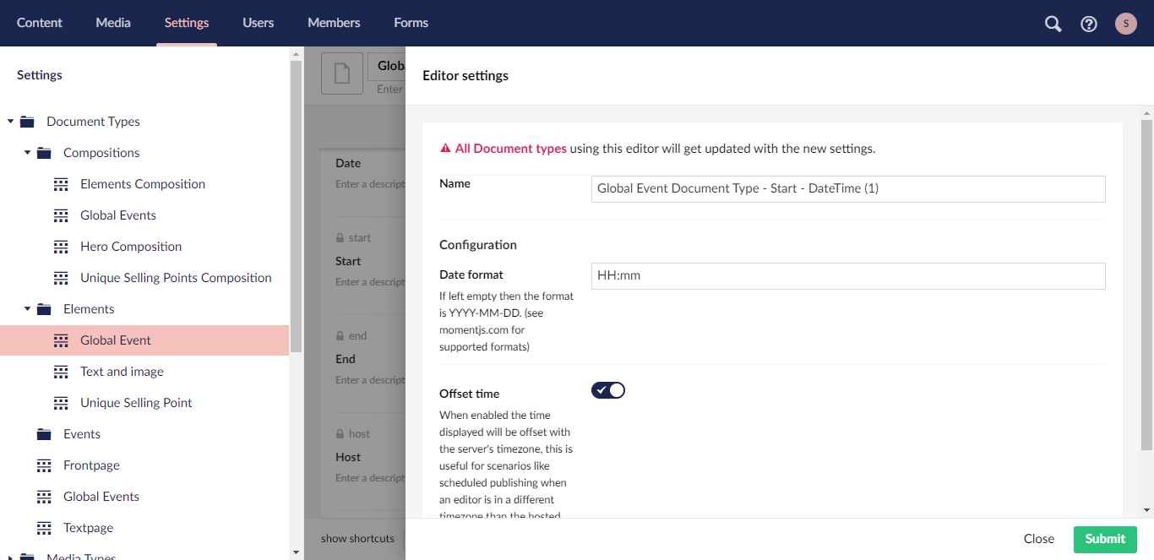The width and height of the screenshot is (1154, 560).
Task: Click the search magnifier icon
Action: [1053, 24]
